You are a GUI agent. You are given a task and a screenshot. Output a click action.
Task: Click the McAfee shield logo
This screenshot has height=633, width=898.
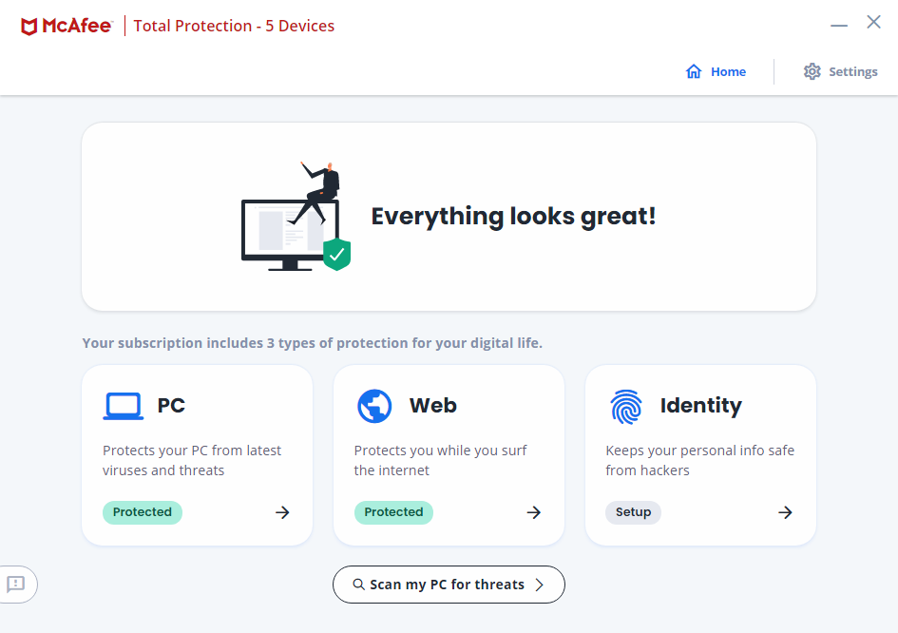tap(29, 26)
